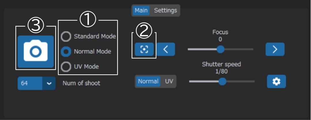Viewport: 311px width, 120px height.
Task: Expand the Num of shoot dropdown arrow
Action: point(49,83)
